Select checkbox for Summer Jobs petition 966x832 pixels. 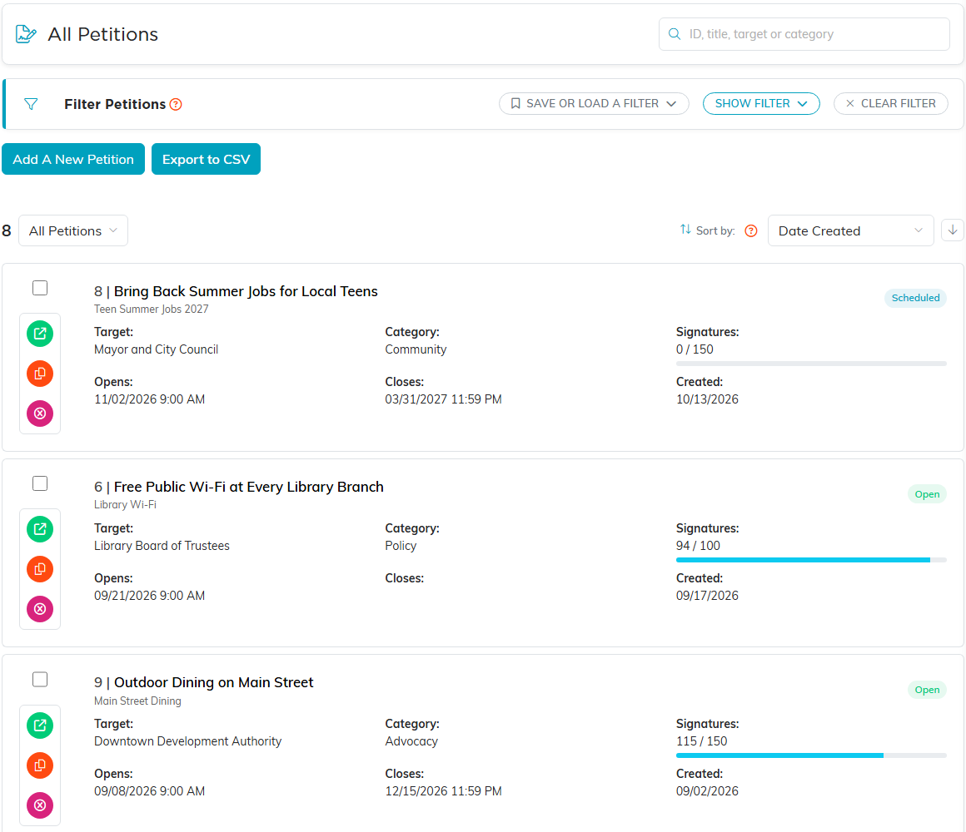coord(40,288)
